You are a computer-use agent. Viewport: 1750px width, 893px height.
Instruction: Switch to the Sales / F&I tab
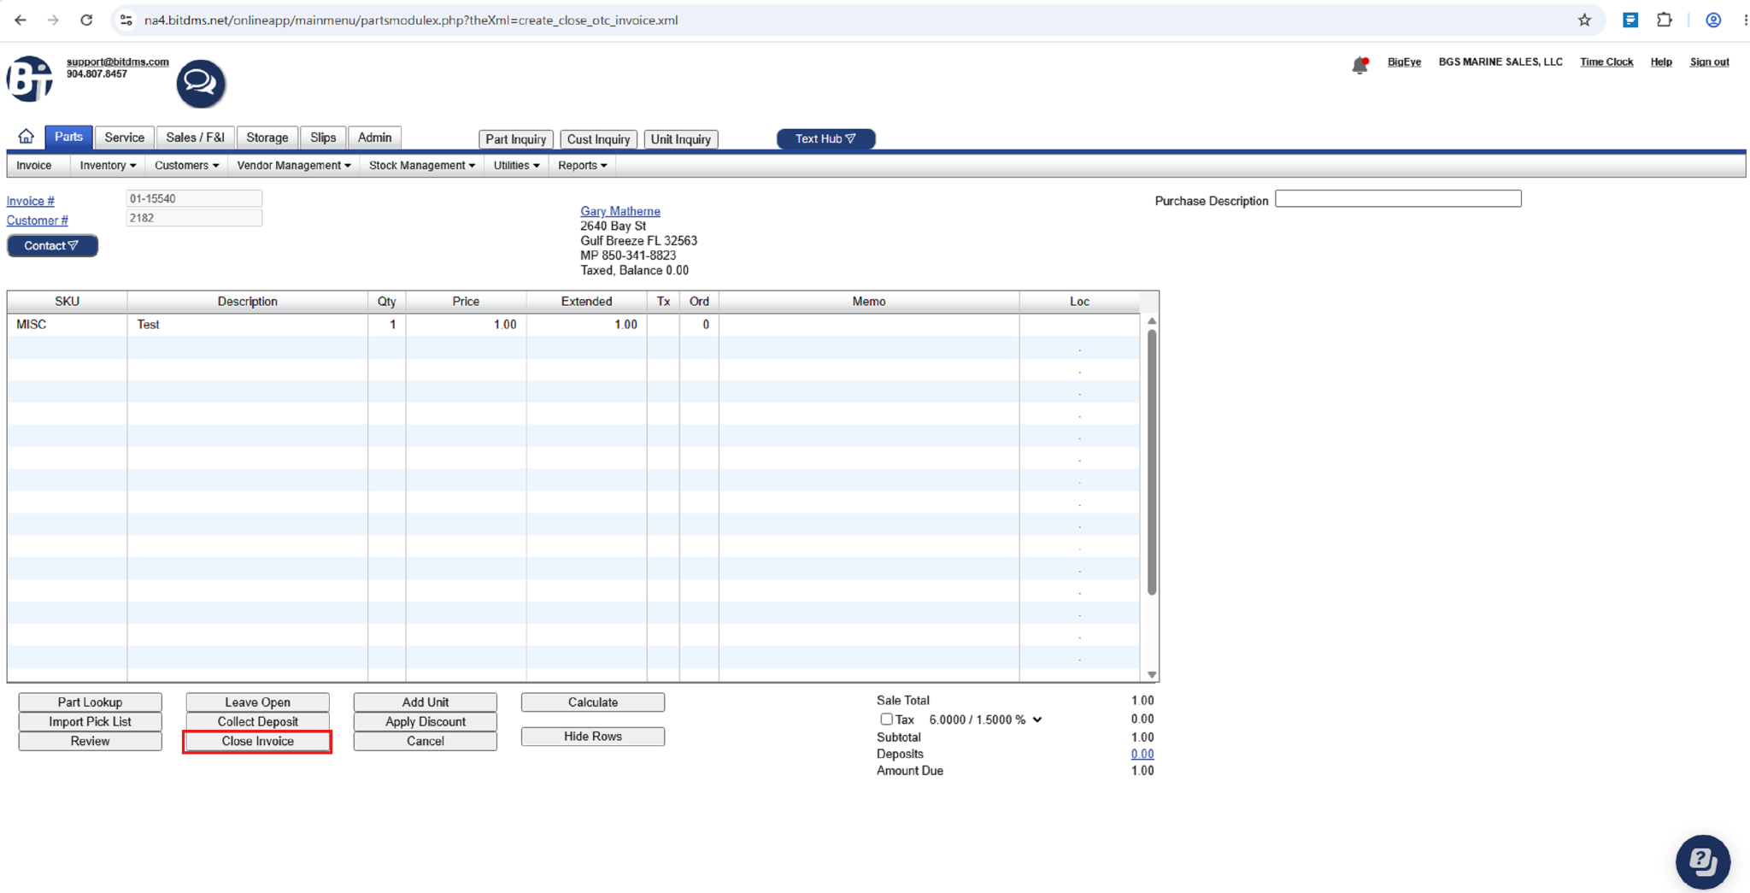195,137
